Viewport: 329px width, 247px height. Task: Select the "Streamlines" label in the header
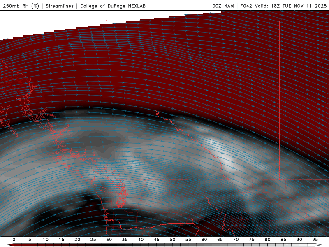pos(60,6)
